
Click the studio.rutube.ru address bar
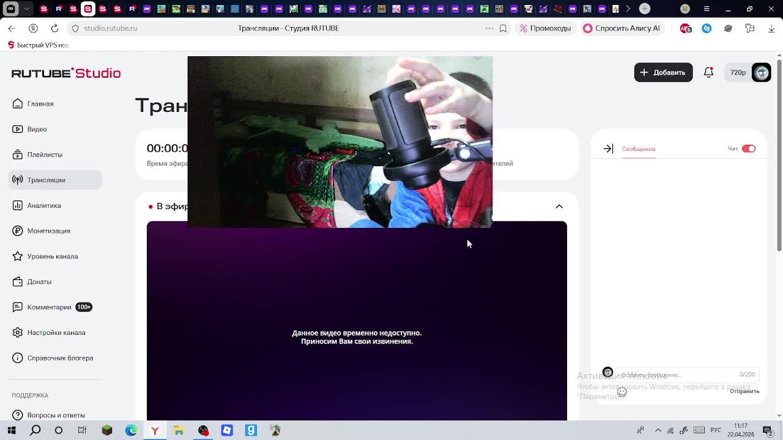click(110, 28)
